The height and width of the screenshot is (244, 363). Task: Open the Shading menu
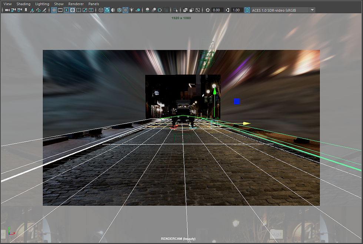[x=23, y=4]
